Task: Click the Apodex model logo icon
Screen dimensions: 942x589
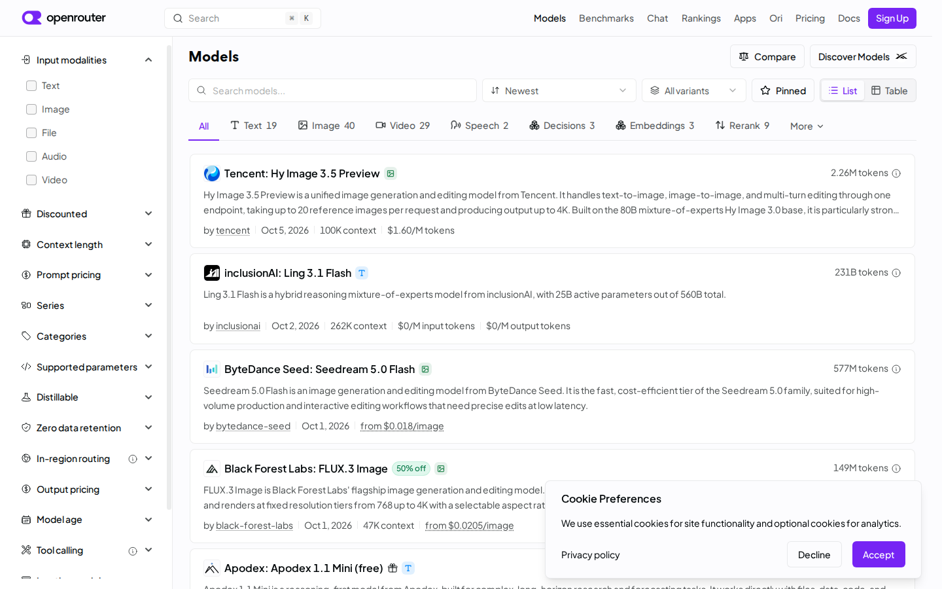Action: pyautogui.click(x=212, y=568)
